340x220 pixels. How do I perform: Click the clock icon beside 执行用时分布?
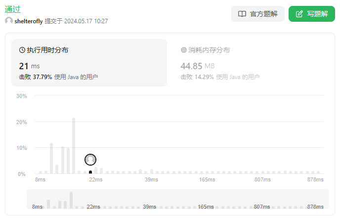[22, 50]
